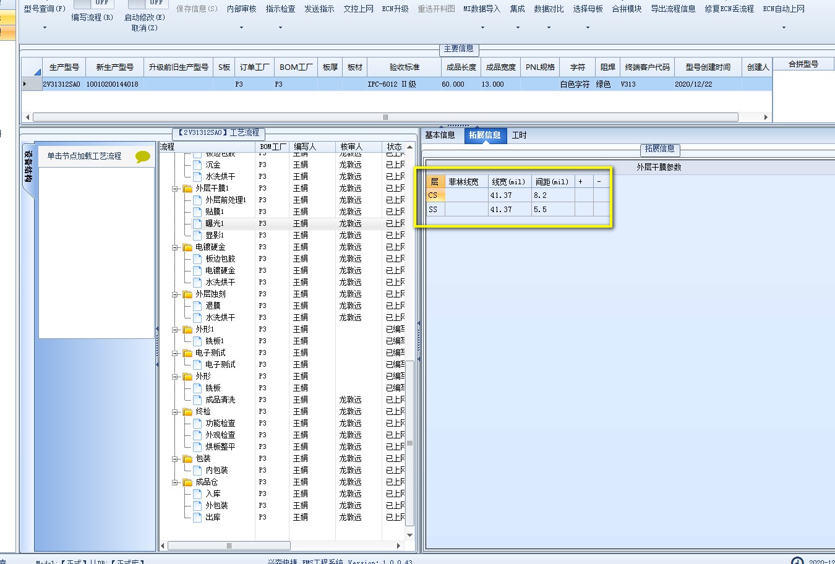Collapse the 包装 tree node

[176, 458]
